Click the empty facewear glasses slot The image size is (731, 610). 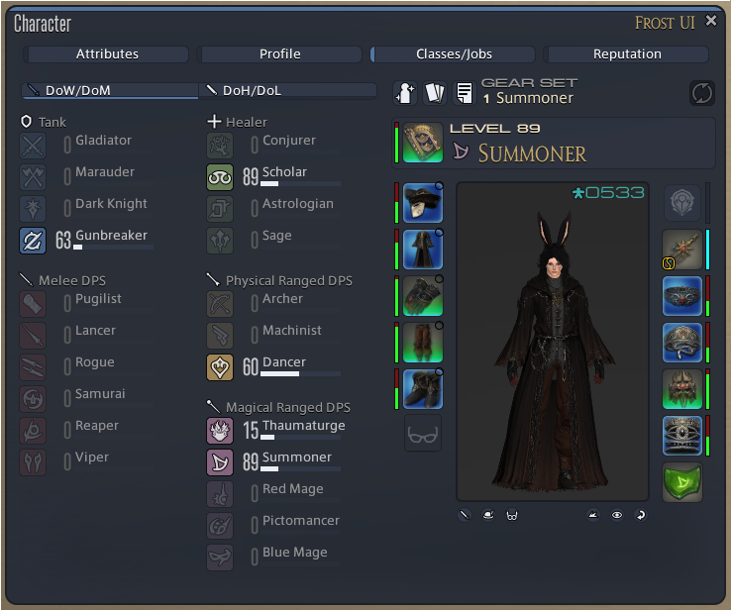pos(422,434)
